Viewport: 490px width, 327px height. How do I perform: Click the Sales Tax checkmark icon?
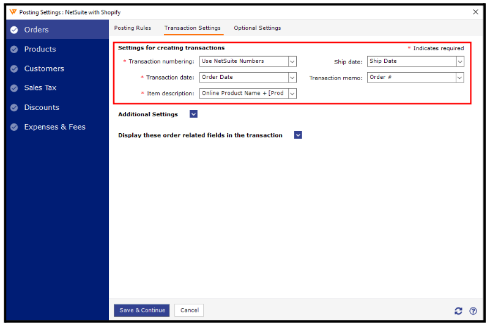(x=14, y=88)
